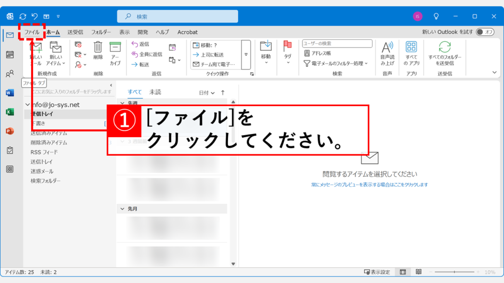Show すべて messages filter
504x283 pixels.
pos(135,92)
